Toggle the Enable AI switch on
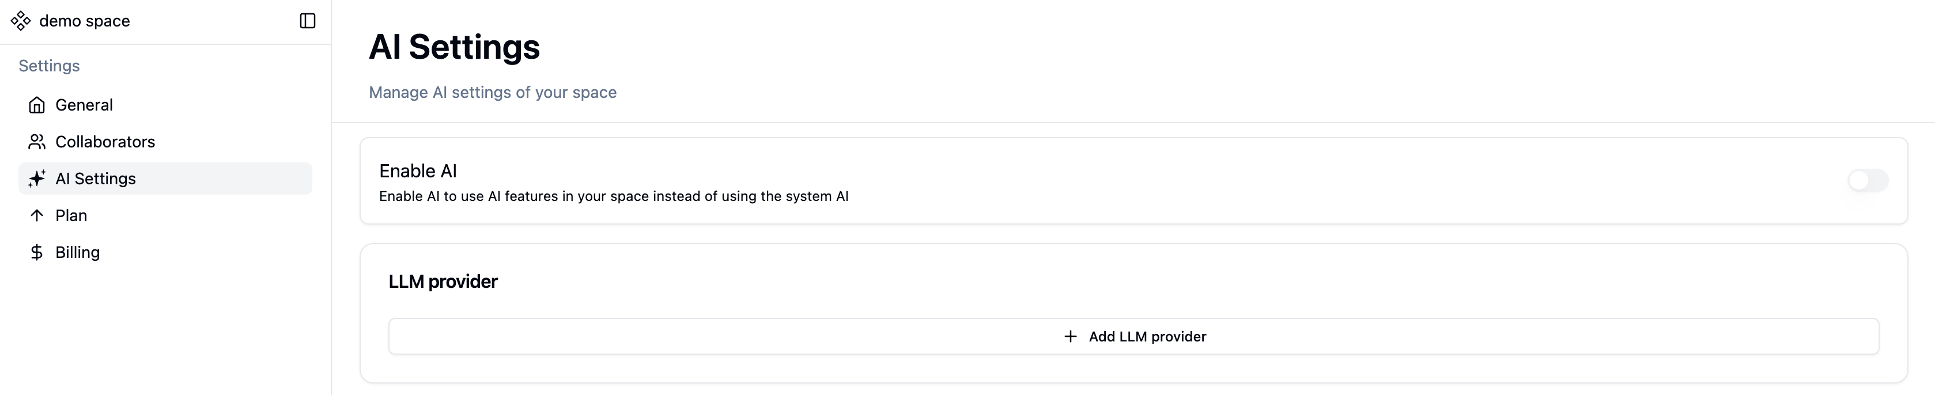This screenshot has height=395, width=1935. click(x=1868, y=180)
